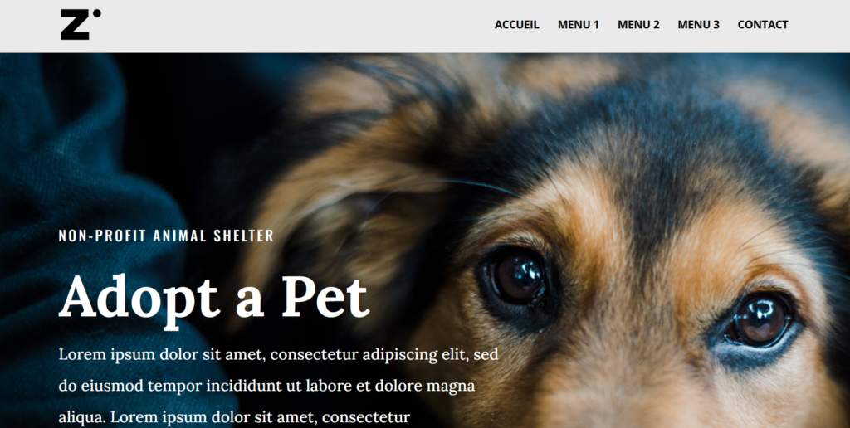Click the NON-PROFIT ANIMAL SHELTER tagline
The width and height of the screenshot is (850, 428).
pos(166,236)
